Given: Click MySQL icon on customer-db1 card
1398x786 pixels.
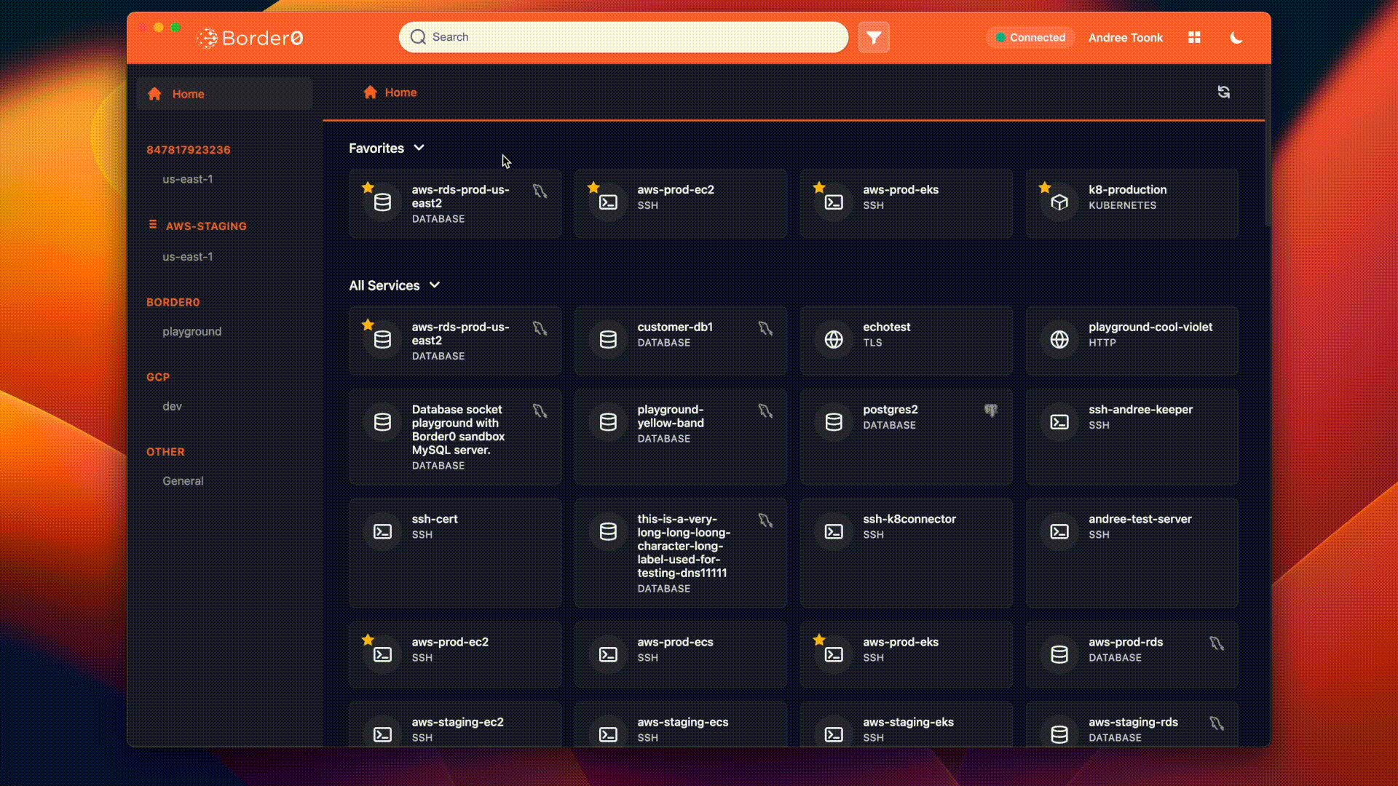Looking at the screenshot, I should click(x=765, y=329).
